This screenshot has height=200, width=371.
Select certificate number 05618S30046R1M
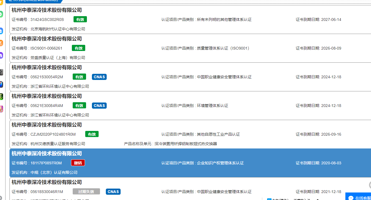[x=47, y=192]
